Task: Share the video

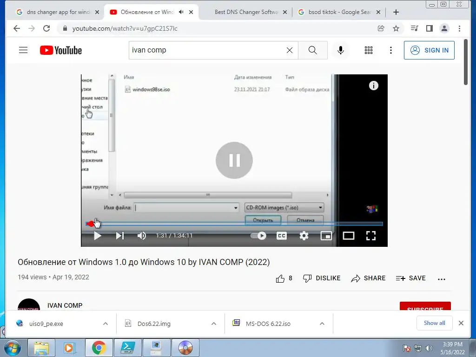Action: (x=368, y=278)
